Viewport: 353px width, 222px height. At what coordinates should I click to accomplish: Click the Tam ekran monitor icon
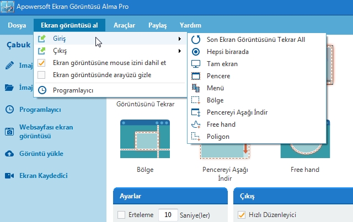[195, 64]
